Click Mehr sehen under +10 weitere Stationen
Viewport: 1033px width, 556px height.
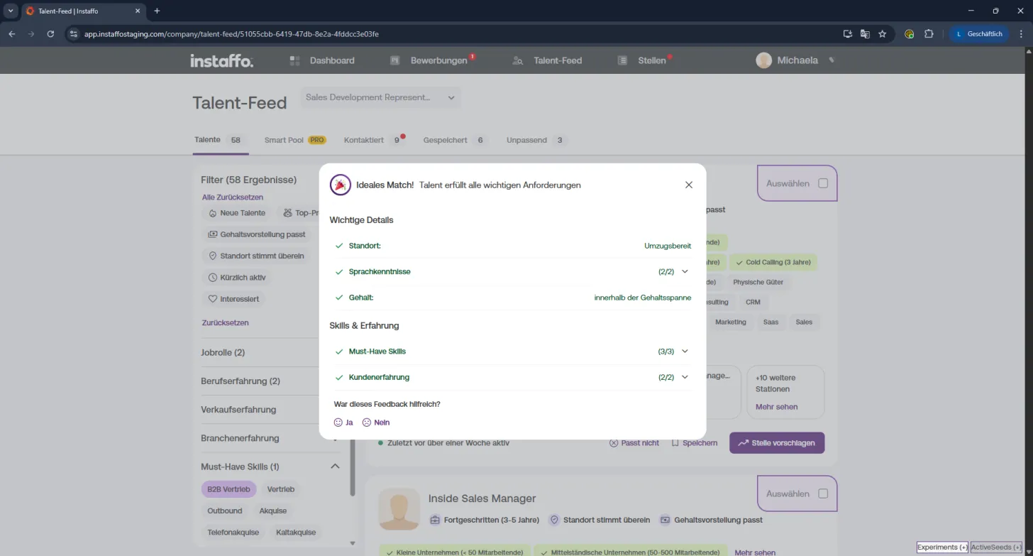(x=777, y=407)
